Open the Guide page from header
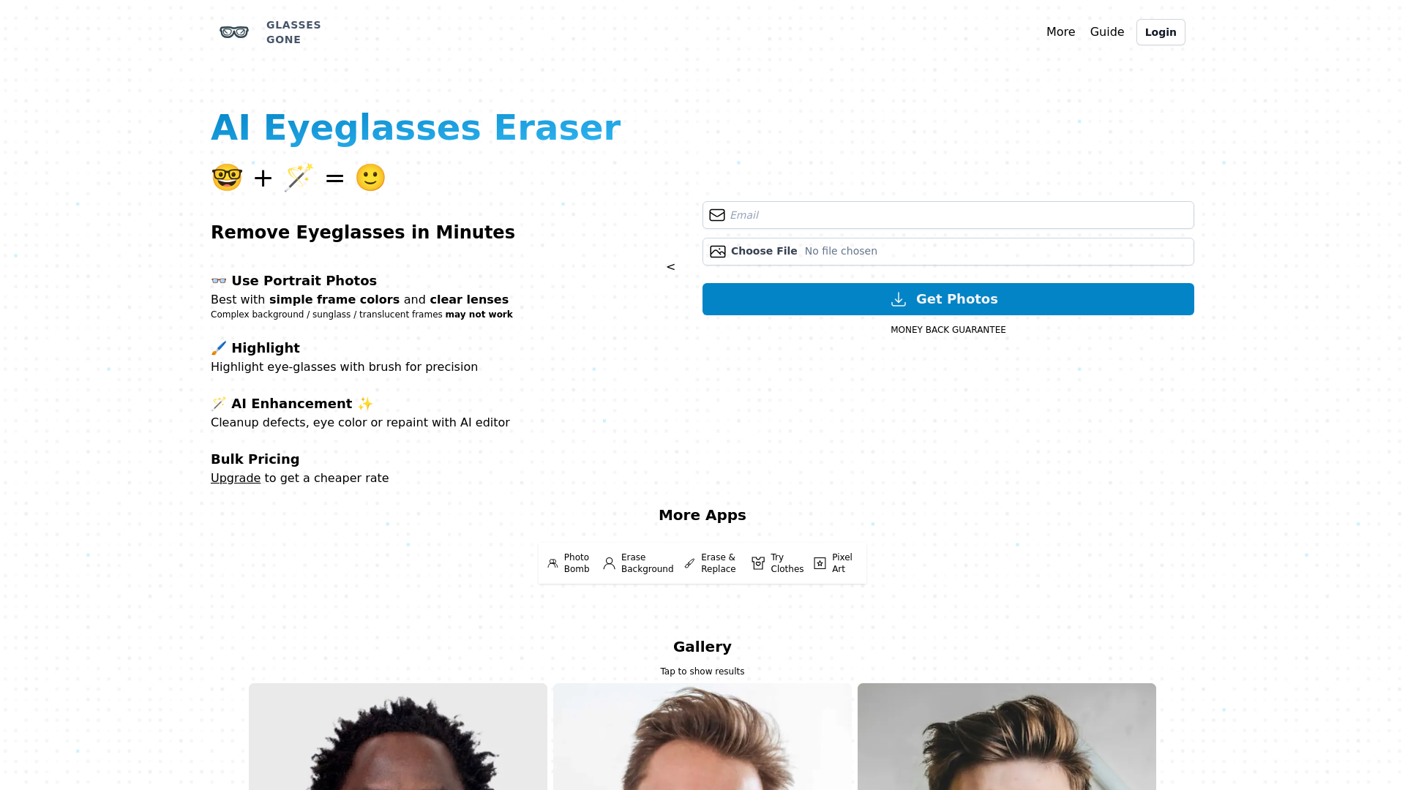This screenshot has width=1405, height=790. coord(1106,32)
